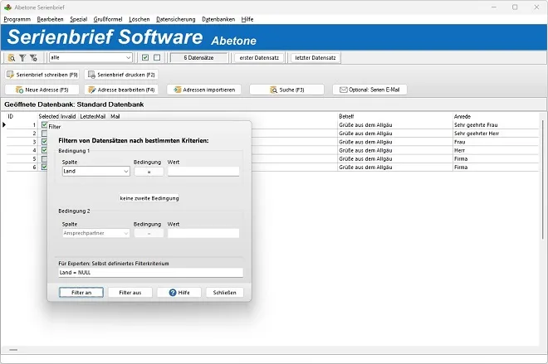Click the deselect all empty-box icon
This screenshot has height=364, width=548.
pyautogui.click(x=157, y=57)
